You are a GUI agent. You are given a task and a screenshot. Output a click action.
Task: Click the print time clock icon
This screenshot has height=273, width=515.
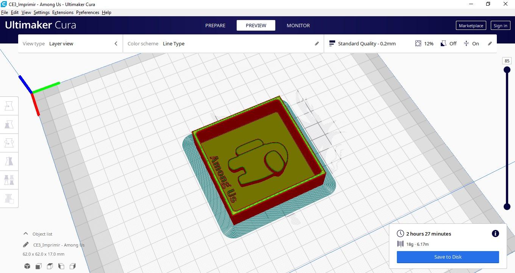pos(400,234)
